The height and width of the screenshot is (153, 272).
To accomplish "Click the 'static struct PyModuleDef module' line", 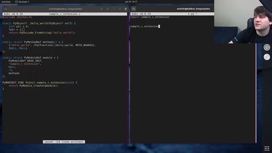I will pyautogui.click(x=30, y=58).
